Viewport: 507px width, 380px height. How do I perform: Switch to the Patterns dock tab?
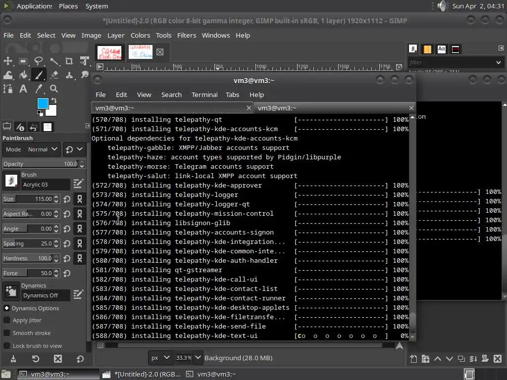tap(427, 49)
